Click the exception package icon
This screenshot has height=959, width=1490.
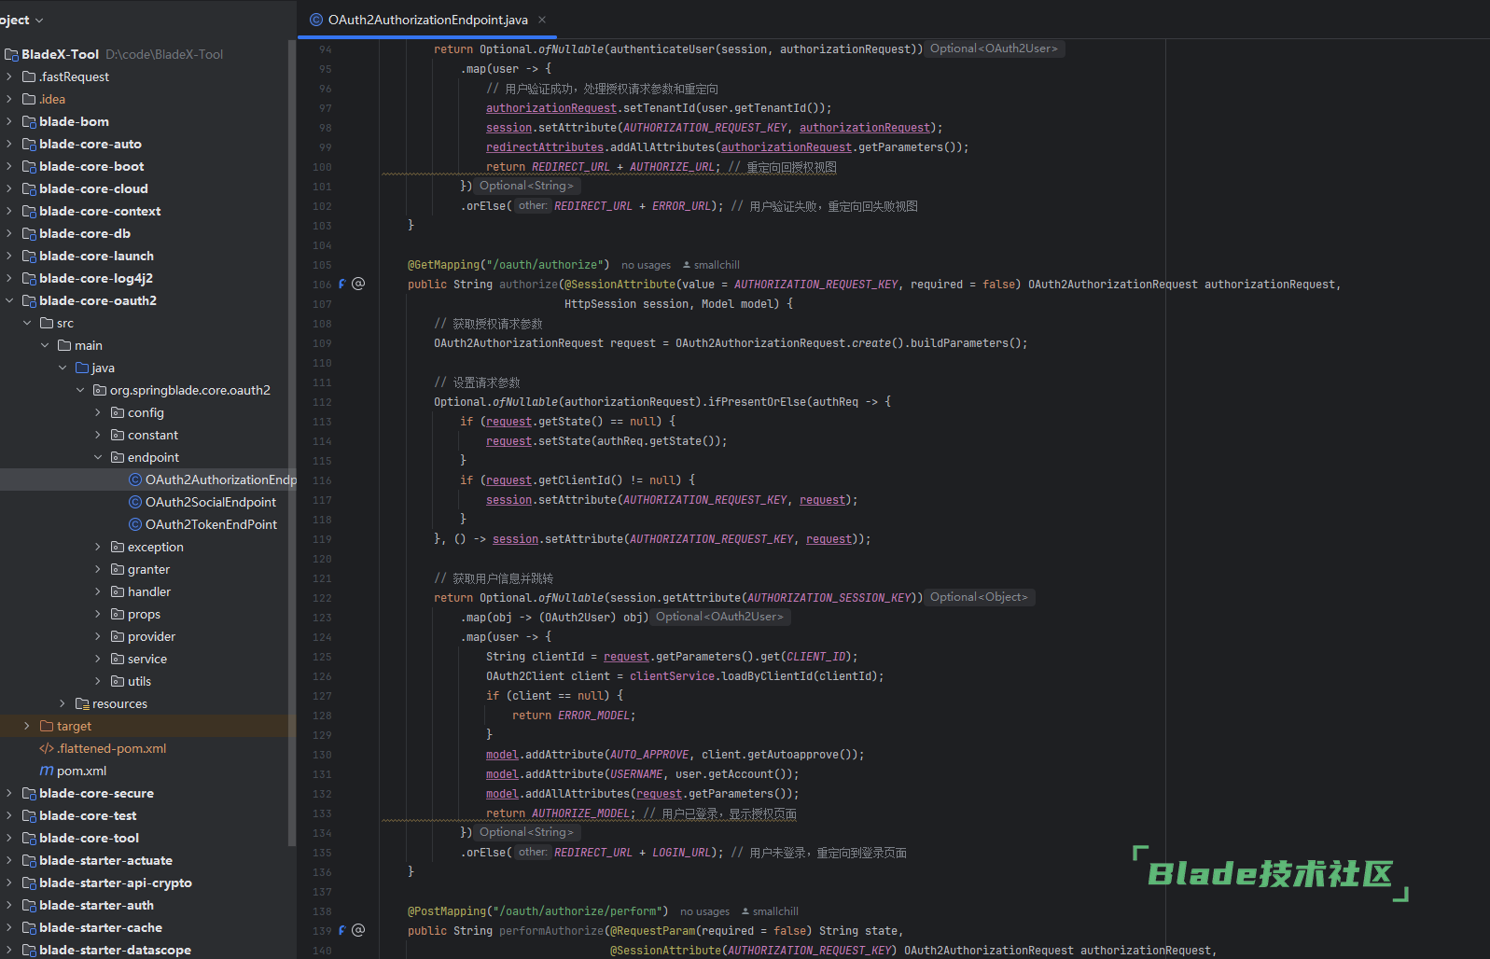[x=118, y=547]
